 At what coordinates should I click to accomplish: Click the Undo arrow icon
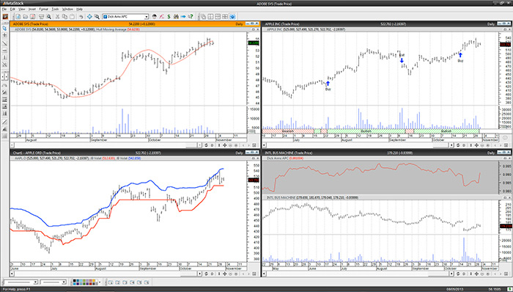[81, 16]
